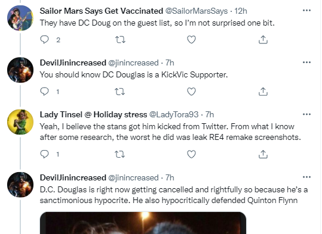
Task: Like the Sailor Mars DC Doug tweet
Action: (191, 39)
